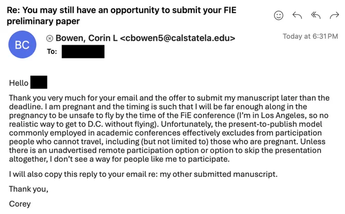
Task: Click the closing Thank you, line
Action: tap(28, 189)
